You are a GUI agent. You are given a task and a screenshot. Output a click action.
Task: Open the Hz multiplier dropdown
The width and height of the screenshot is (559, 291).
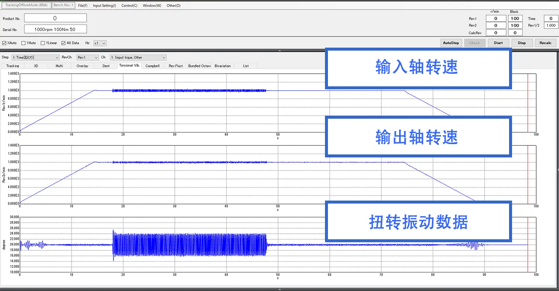click(100, 43)
